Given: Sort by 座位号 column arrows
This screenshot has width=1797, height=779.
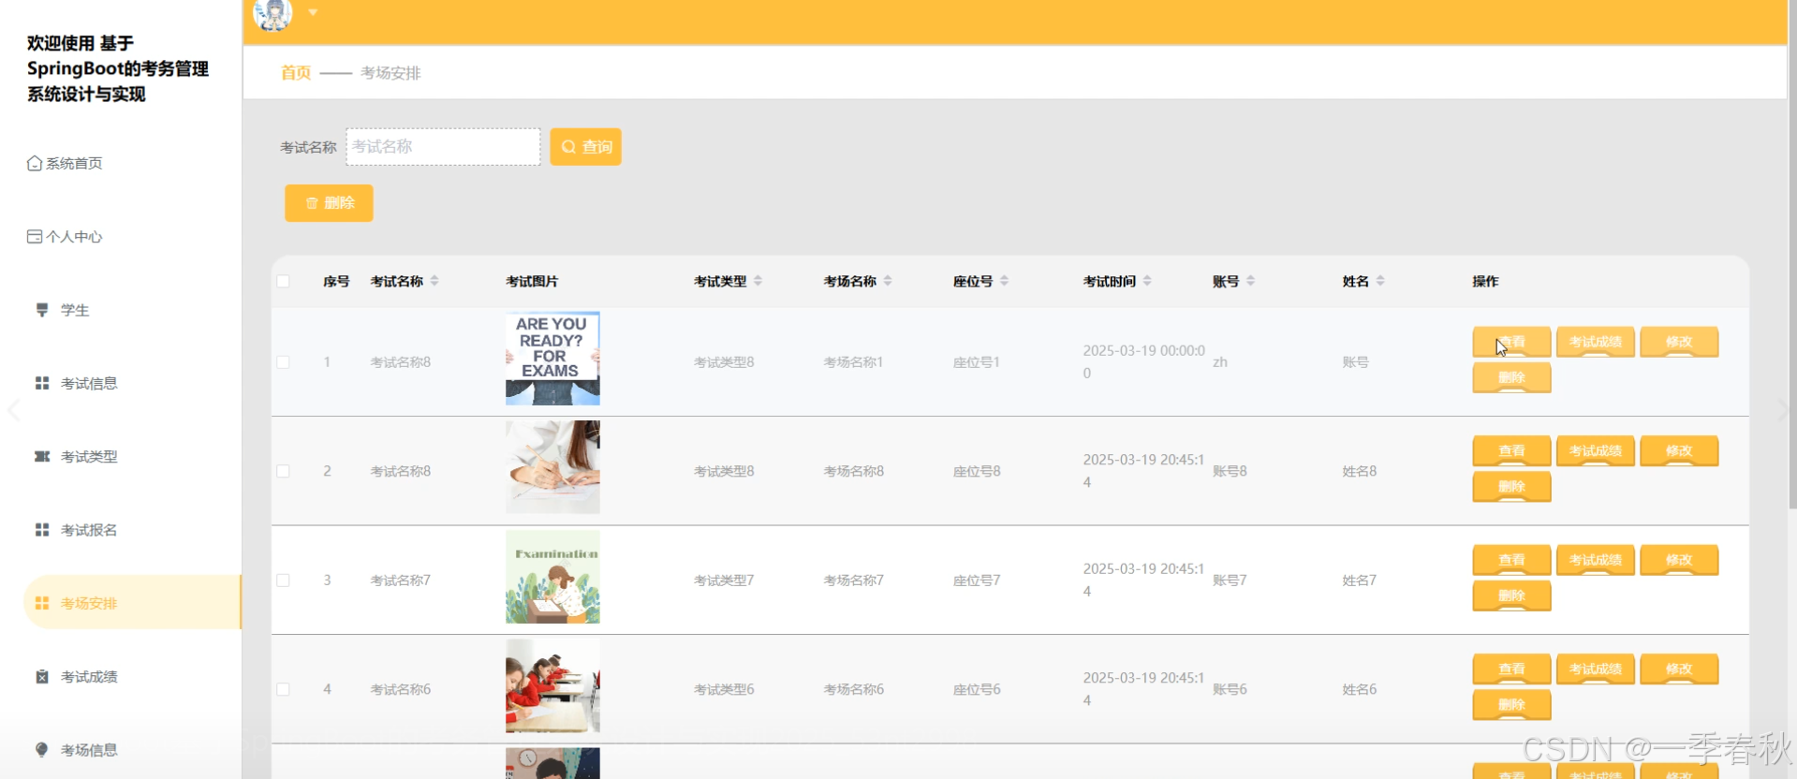Looking at the screenshot, I should coord(1004,281).
